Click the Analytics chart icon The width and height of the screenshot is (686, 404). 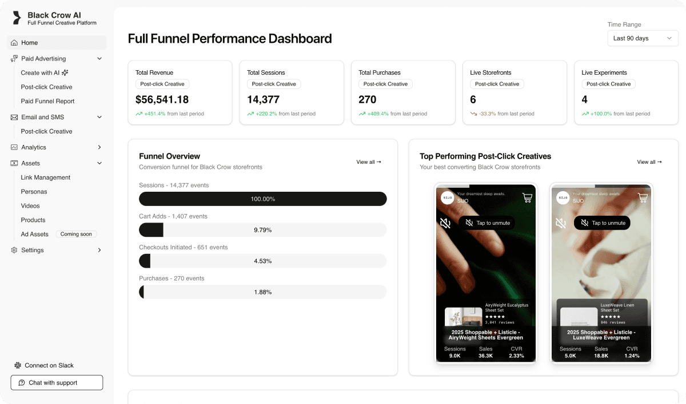[14, 147]
